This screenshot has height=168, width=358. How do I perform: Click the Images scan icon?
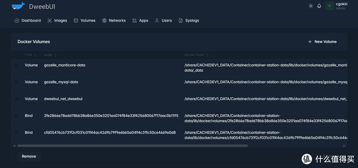click(49, 21)
